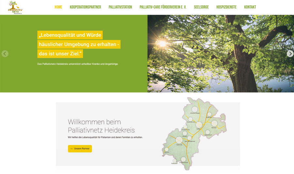
Task: Click the yellow Unsere Partner button
Action: pyautogui.click(x=80, y=148)
